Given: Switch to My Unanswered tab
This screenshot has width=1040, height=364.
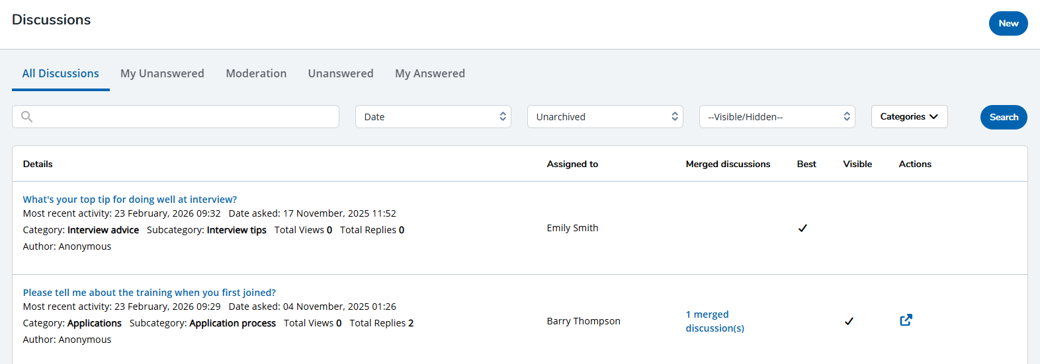Looking at the screenshot, I should click(x=162, y=73).
